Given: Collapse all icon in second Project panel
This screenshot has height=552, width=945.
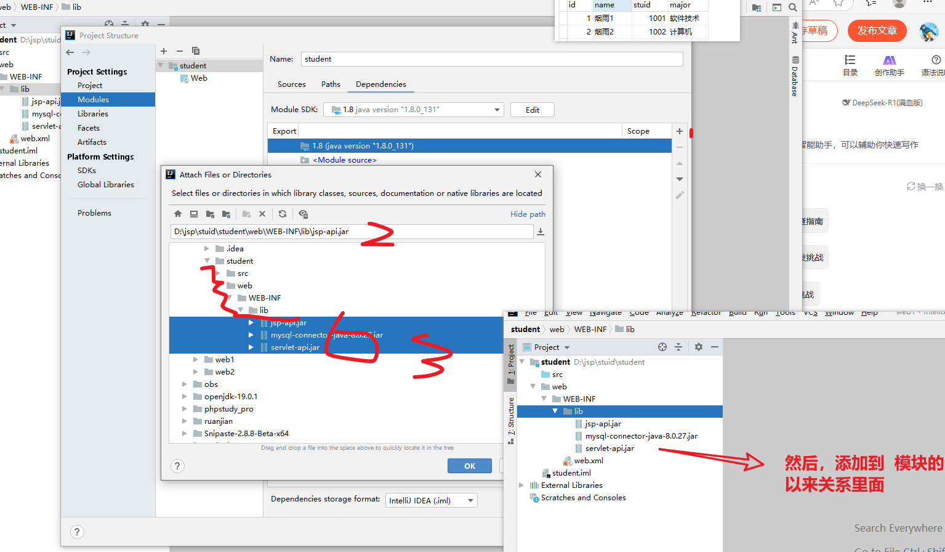Looking at the screenshot, I should click(678, 347).
